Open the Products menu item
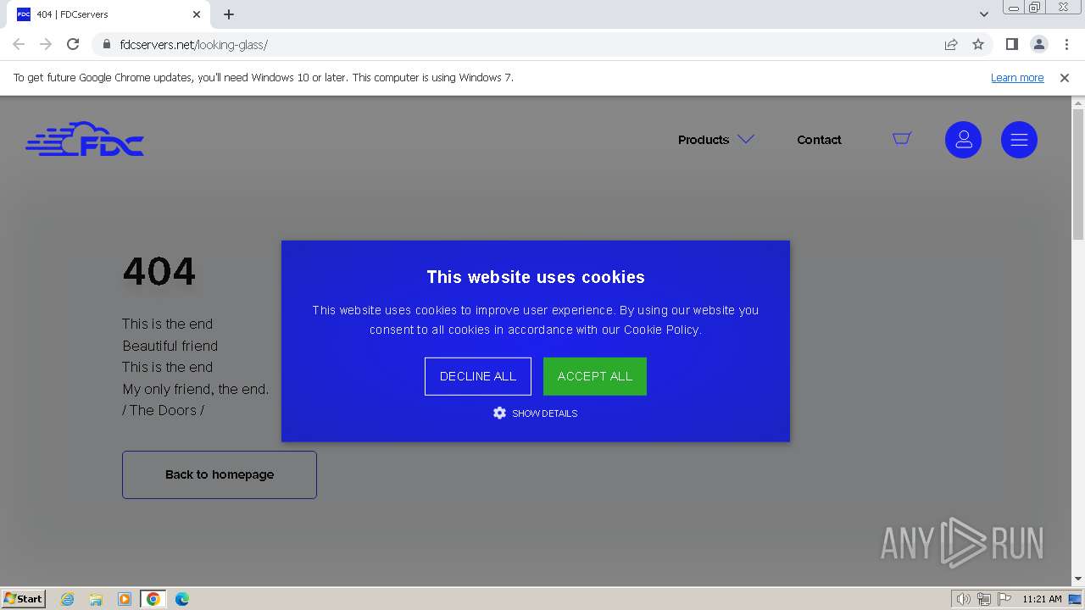The width and height of the screenshot is (1085, 610). click(x=704, y=140)
